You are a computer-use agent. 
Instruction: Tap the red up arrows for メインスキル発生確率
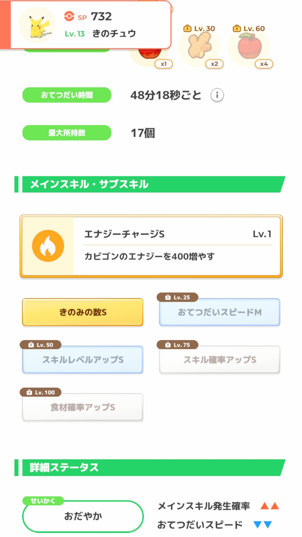[x=270, y=506]
